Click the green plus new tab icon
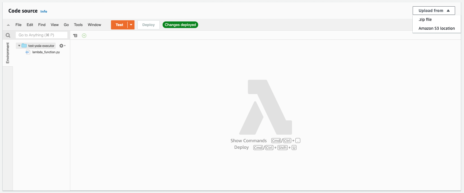464x193 pixels. (84, 35)
